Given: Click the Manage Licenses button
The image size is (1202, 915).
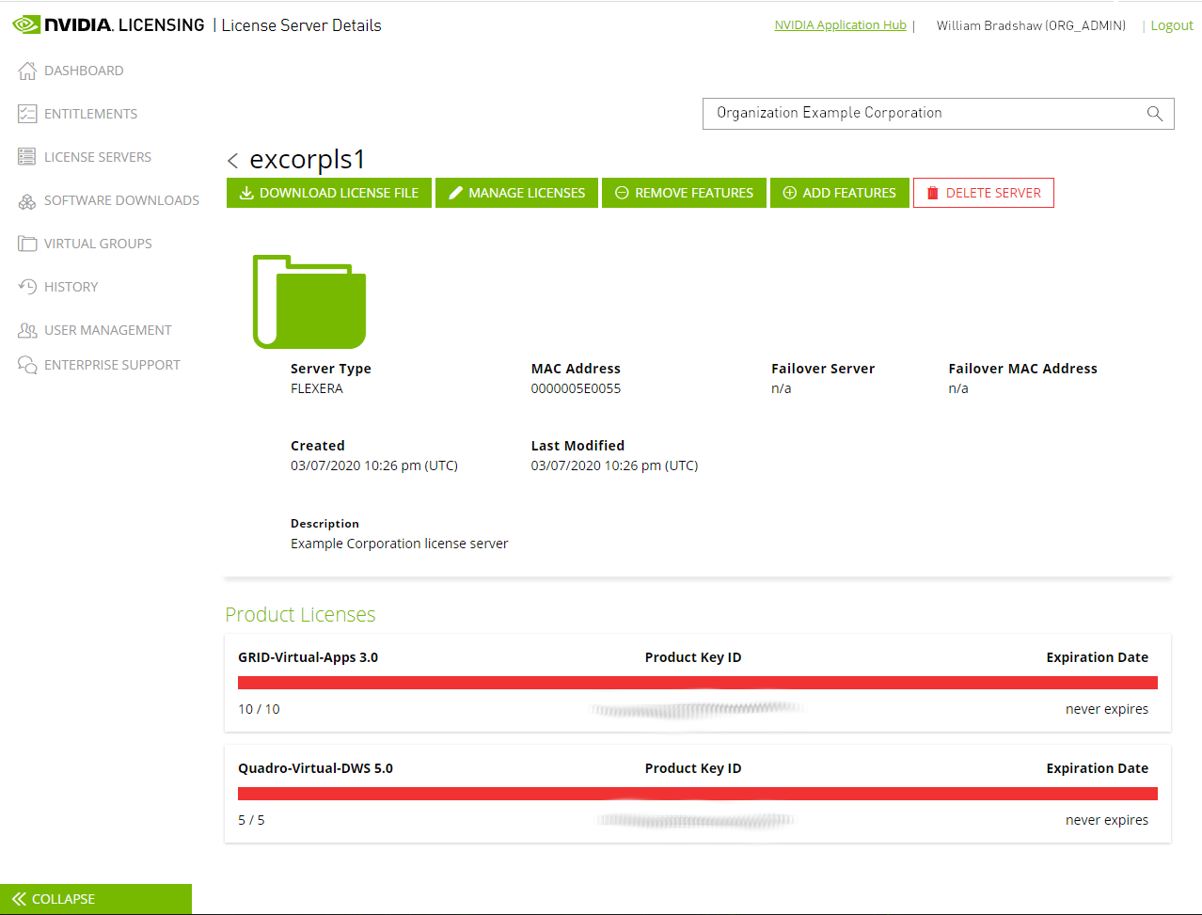Looking at the screenshot, I should (516, 193).
